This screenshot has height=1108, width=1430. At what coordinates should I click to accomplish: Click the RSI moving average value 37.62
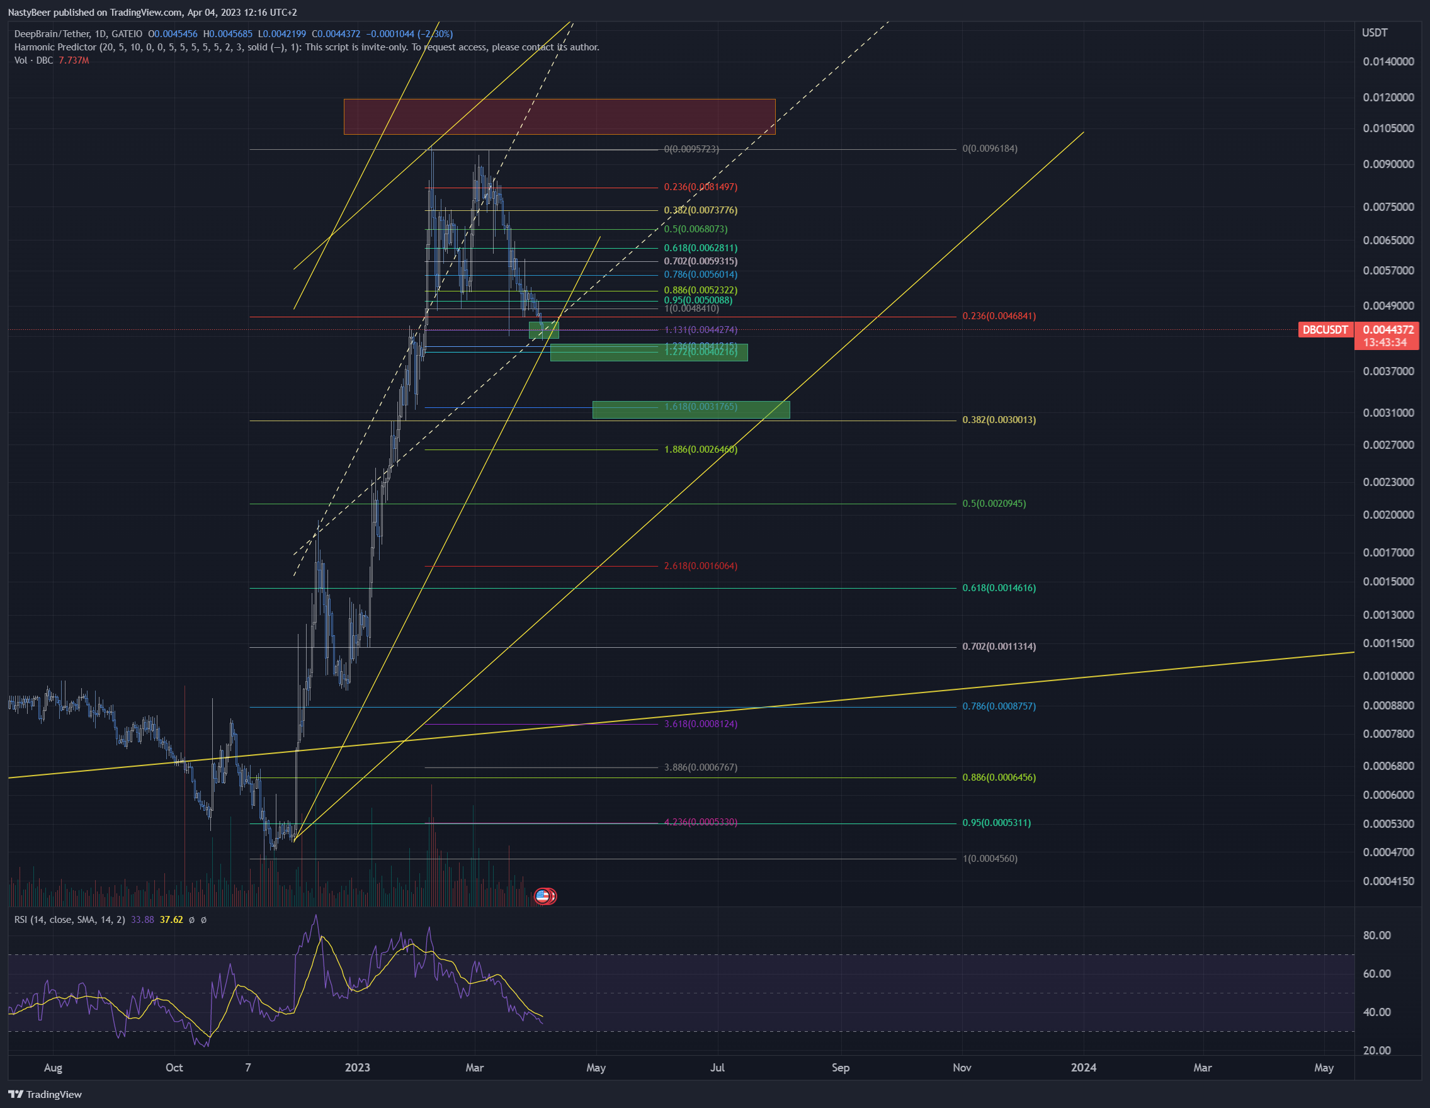pos(171,920)
